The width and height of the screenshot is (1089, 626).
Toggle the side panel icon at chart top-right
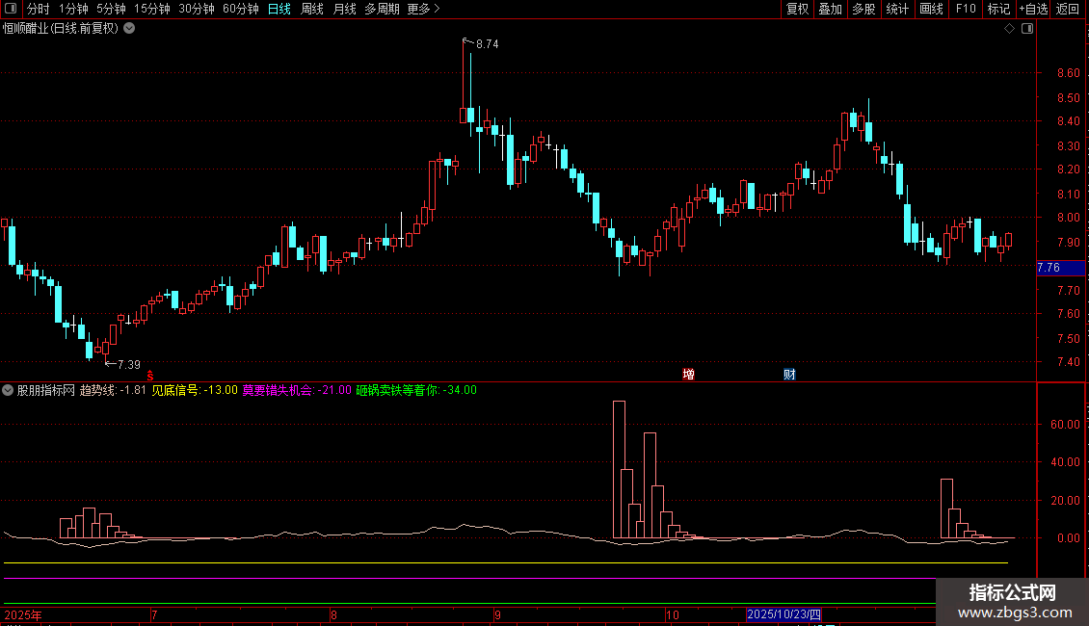[x=1027, y=29]
